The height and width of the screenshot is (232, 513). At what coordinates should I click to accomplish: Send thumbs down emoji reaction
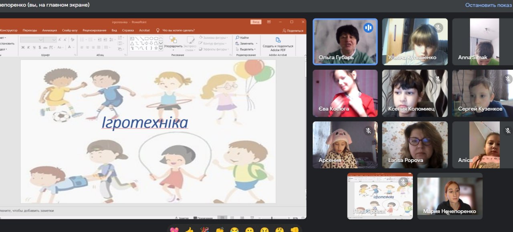(295, 230)
